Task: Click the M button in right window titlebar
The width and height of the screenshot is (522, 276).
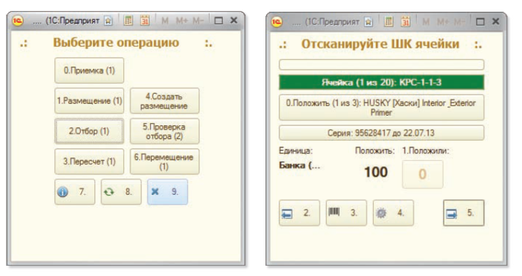Action: pyautogui.click(x=425, y=22)
